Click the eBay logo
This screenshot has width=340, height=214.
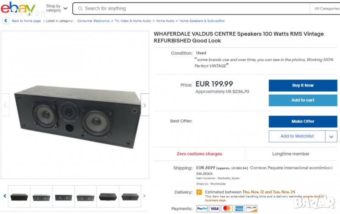pyautogui.click(x=18, y=8)
